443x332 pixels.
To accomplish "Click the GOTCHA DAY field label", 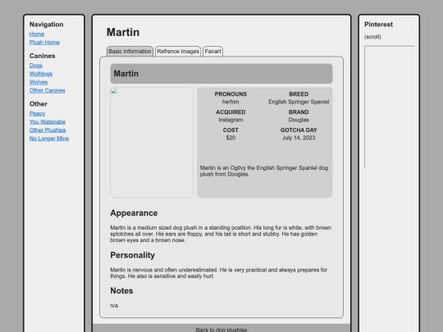I will coord(299,130).
